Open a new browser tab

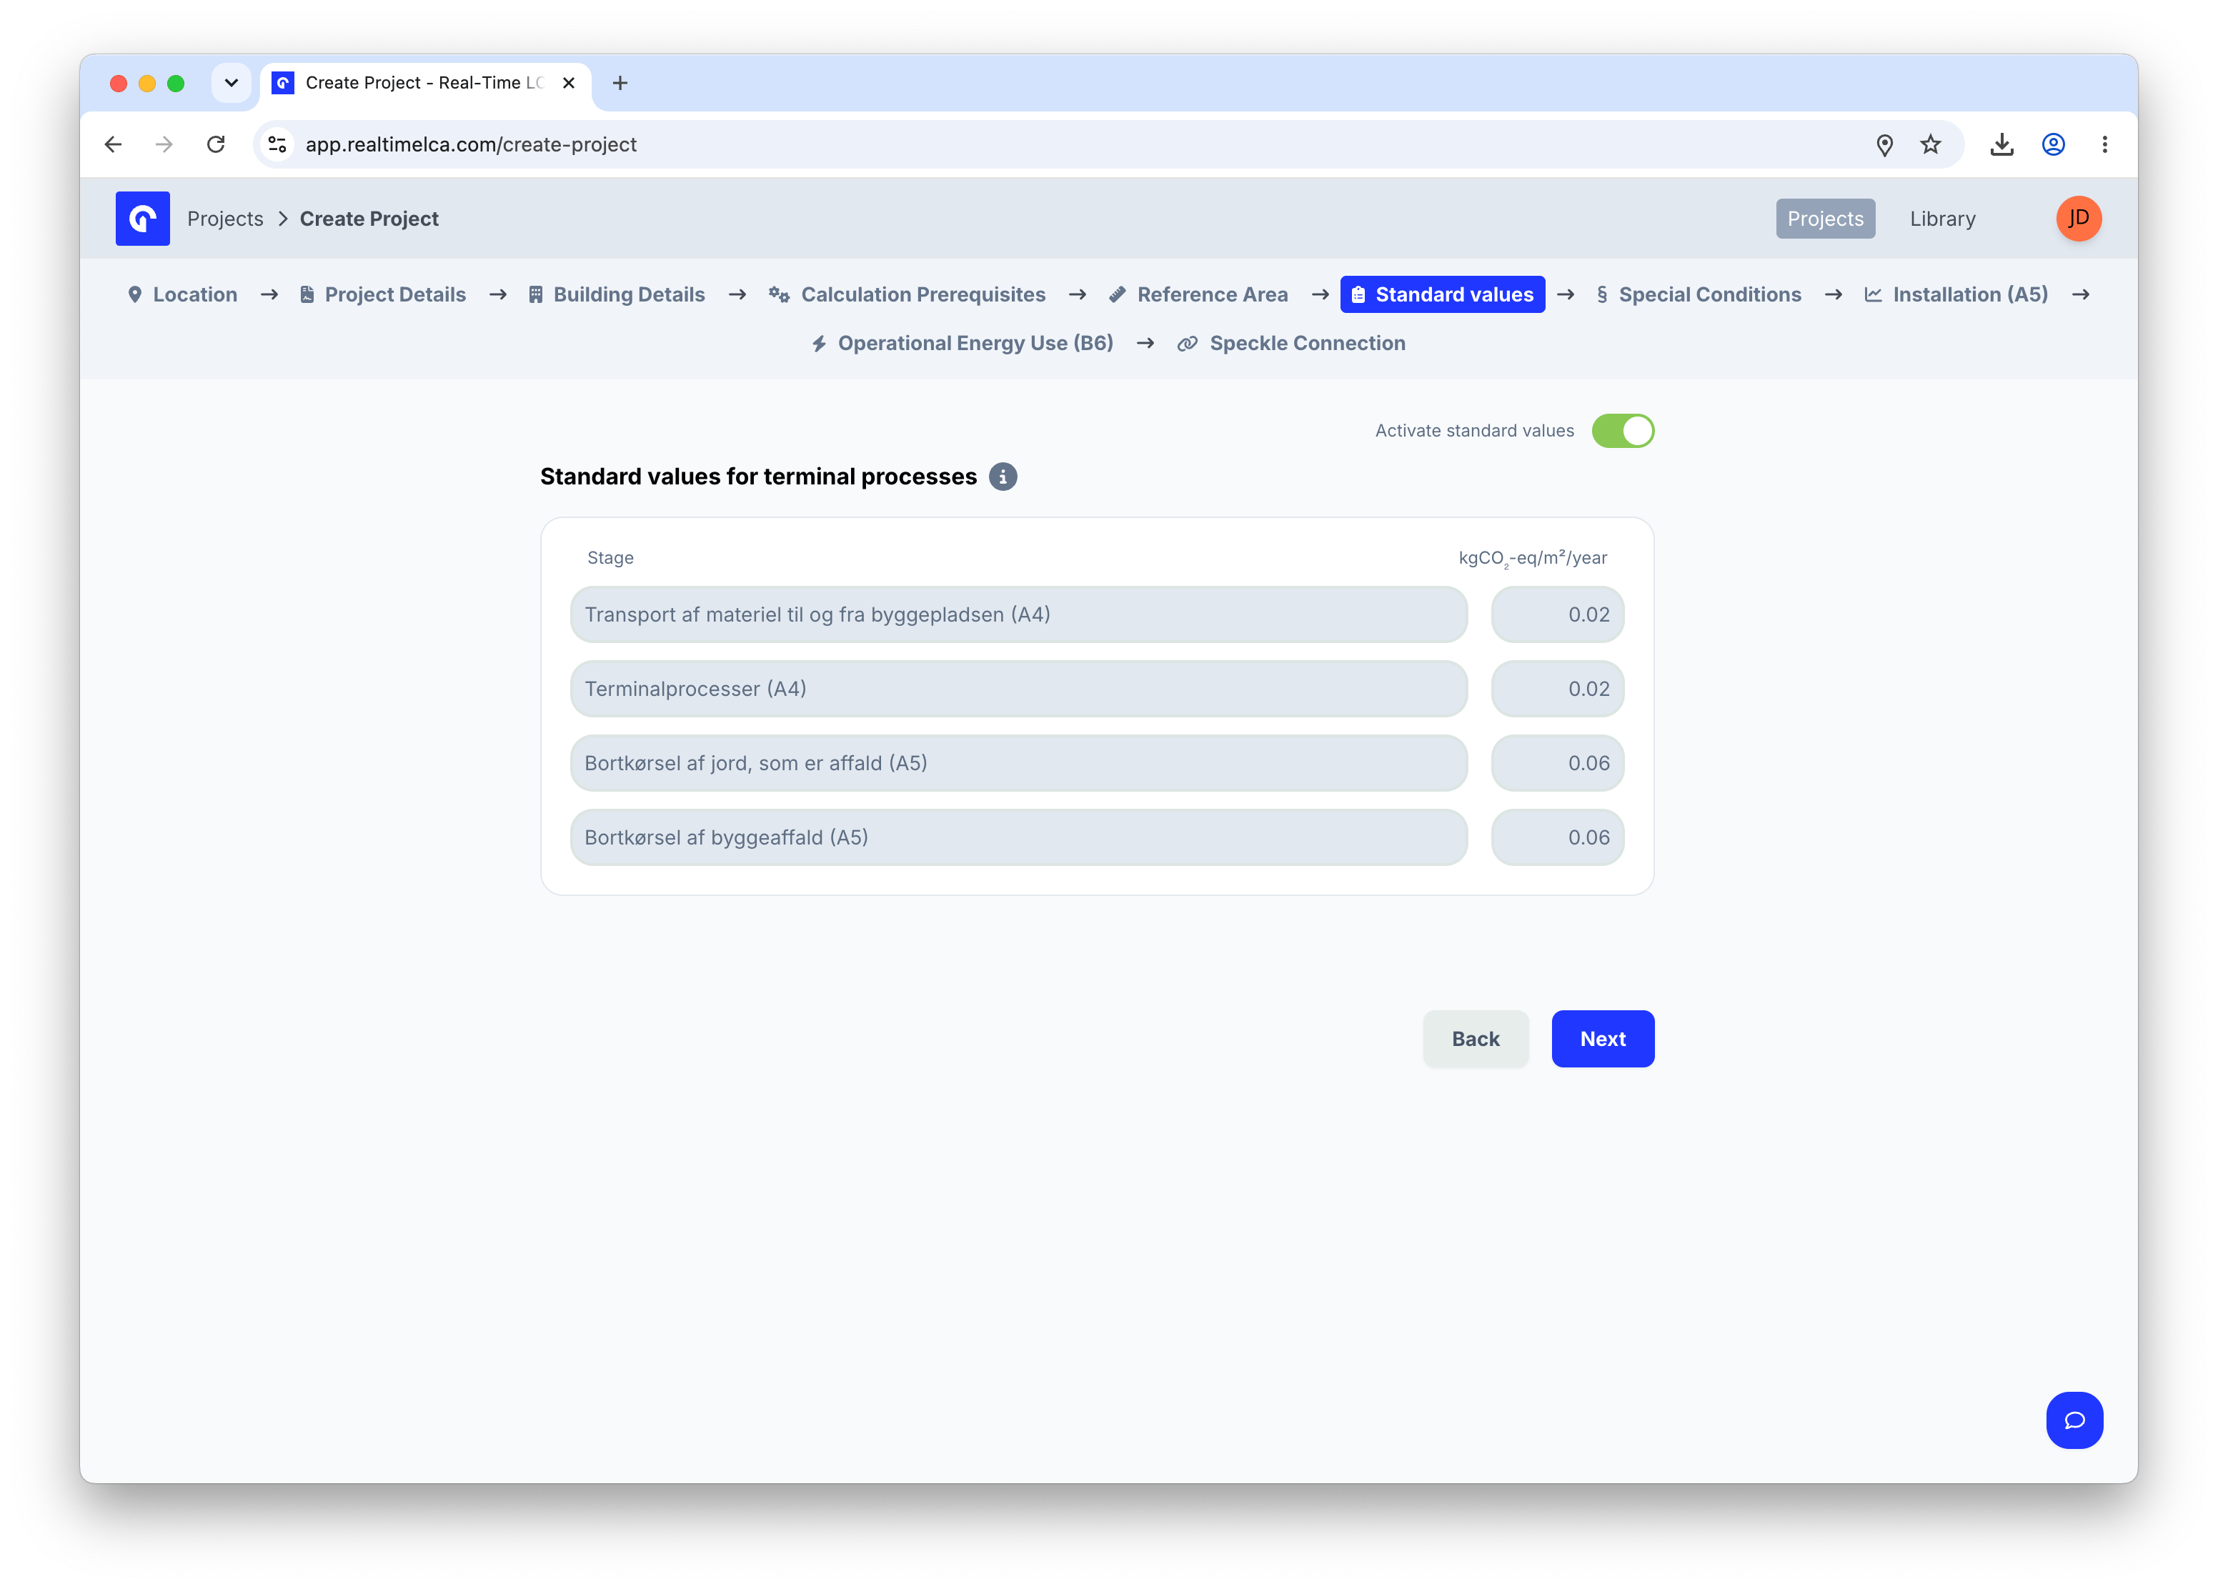(620, 83)
